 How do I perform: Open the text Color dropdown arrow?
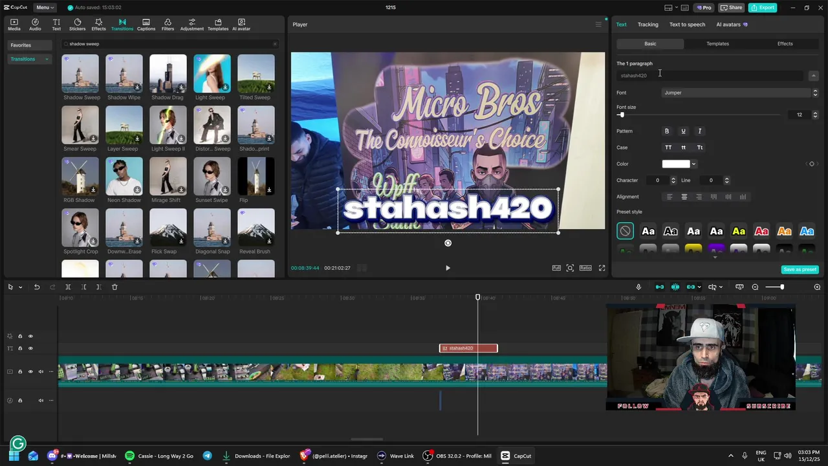[x=693, y=164]
